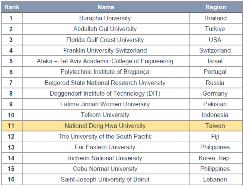Select Cebu Normal University entry
Viewport: 244px width, 186px height.
105,169
